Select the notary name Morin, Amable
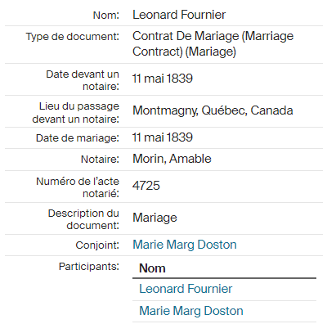327x324 pixels. pyautogui.click(x=172, y=159)
